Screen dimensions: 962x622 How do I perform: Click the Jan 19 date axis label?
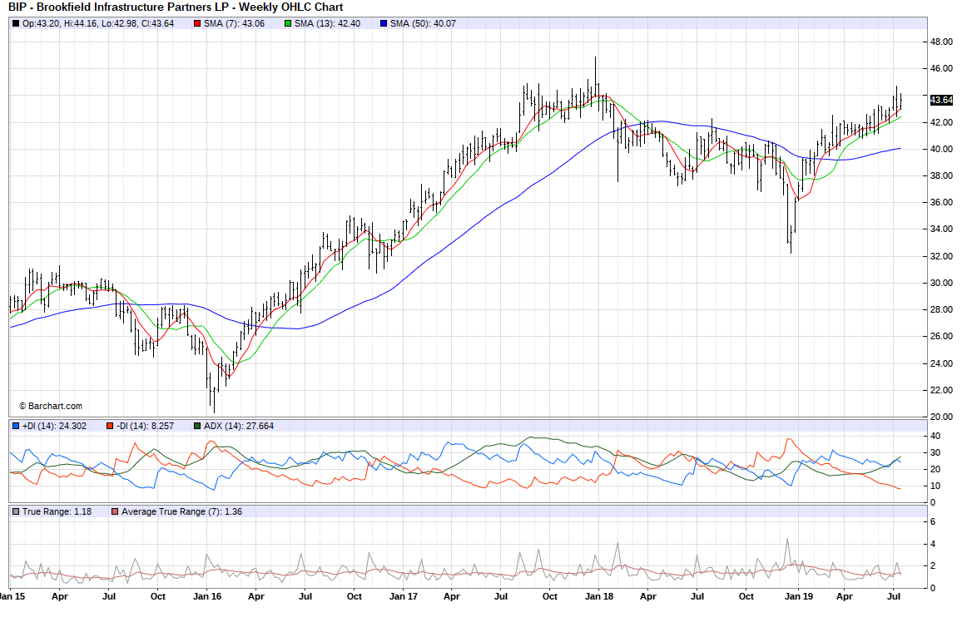click(x=799, y=596)
